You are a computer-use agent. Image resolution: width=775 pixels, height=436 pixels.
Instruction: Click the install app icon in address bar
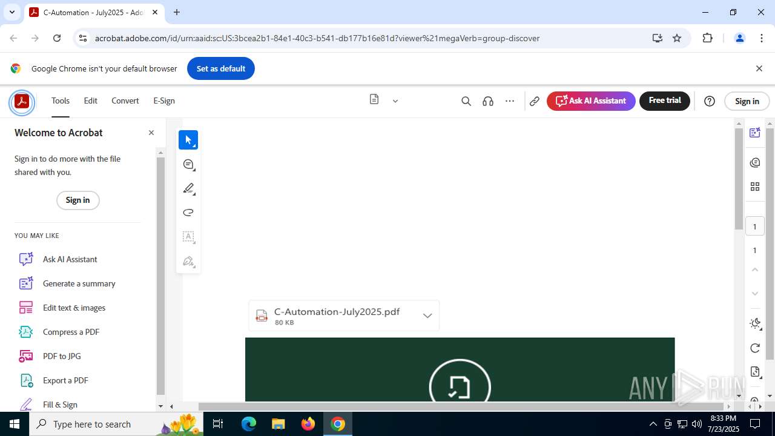(658, 38)
